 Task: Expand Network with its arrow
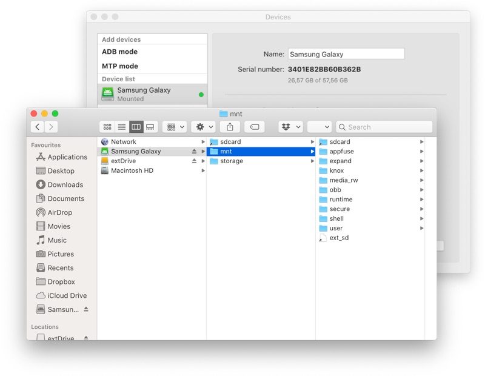[x=203, y=142]
